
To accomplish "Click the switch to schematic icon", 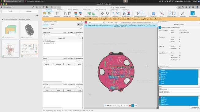I will point(45,13).
